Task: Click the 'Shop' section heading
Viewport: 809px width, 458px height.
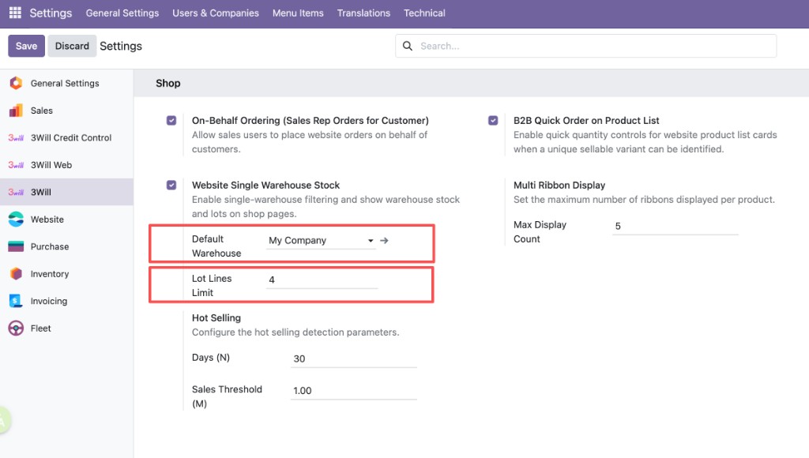Action: click(168, 83)
